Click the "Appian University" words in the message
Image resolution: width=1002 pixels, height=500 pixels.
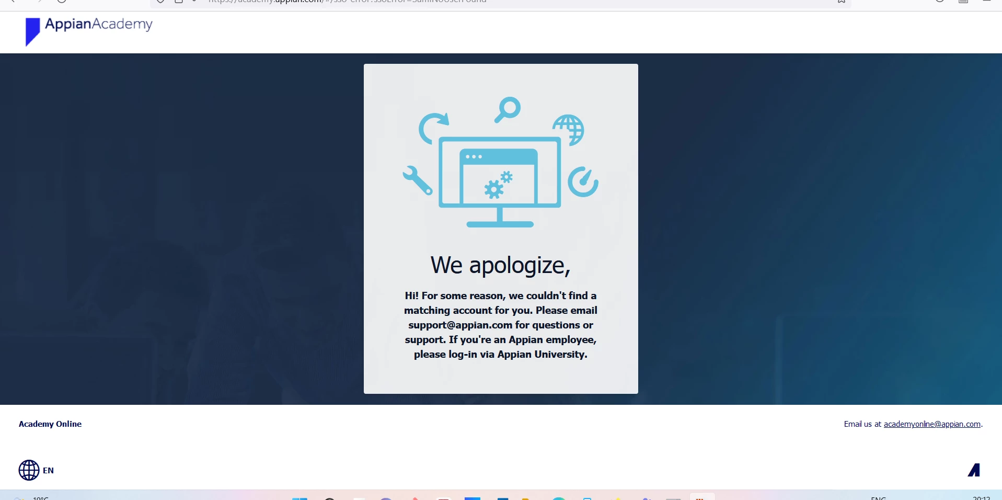[x=541, y=354]
